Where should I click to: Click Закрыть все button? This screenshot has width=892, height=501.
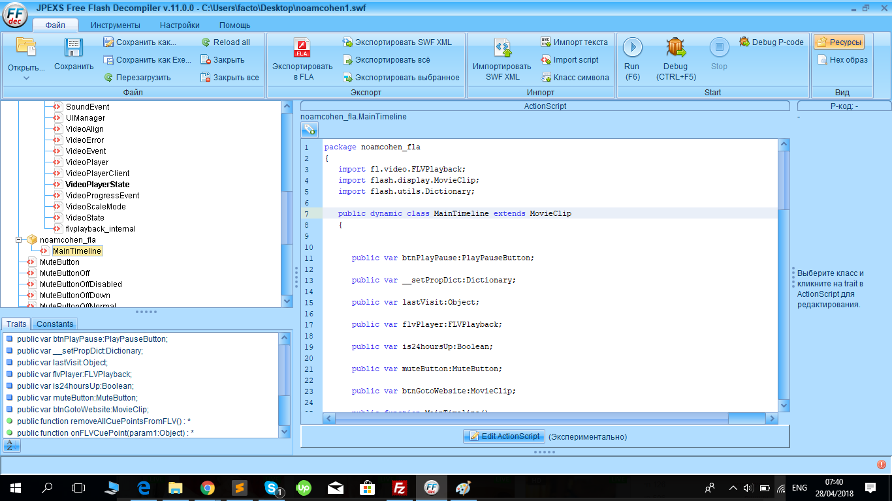coord(230,78)
